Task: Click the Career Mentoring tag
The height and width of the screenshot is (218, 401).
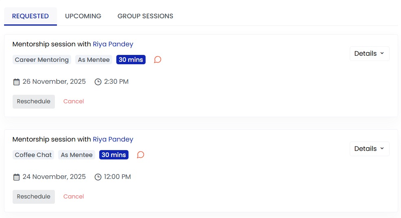Action: point(42,60)
